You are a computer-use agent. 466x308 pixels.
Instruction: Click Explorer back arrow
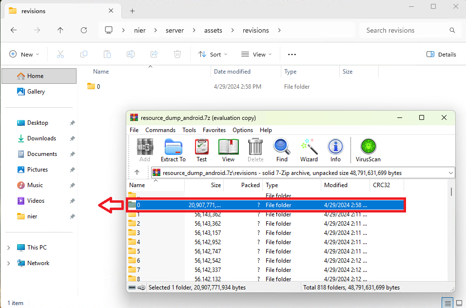point(14,30)
